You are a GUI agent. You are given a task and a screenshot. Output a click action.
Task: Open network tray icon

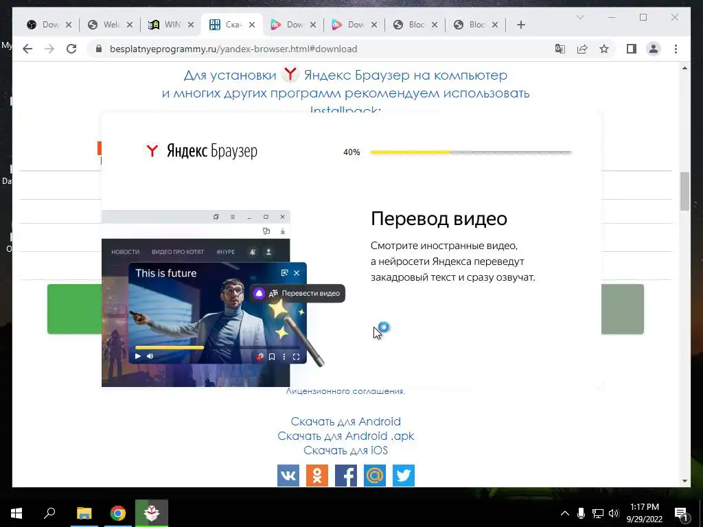click(x=598, y=513)
